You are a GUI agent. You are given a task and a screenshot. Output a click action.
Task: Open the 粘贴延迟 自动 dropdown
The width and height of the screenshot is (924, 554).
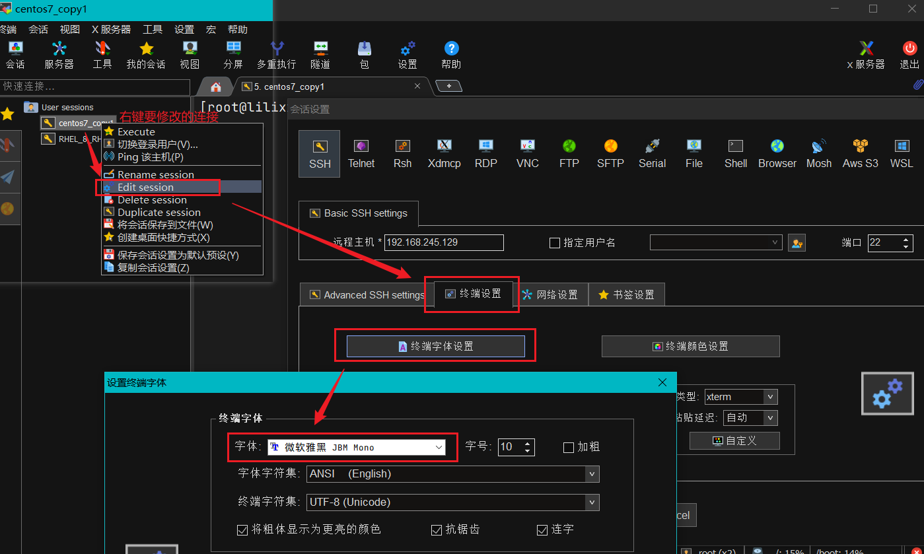[750, 417]
